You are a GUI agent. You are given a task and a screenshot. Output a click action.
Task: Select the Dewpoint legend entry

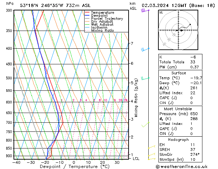[99, 16]
